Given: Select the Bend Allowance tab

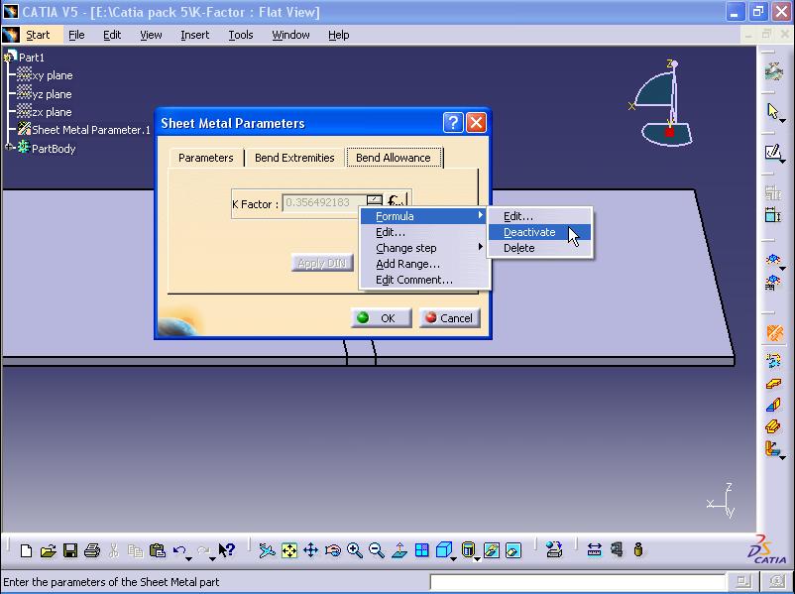Looking at the screenshot, I should [394, 158].
